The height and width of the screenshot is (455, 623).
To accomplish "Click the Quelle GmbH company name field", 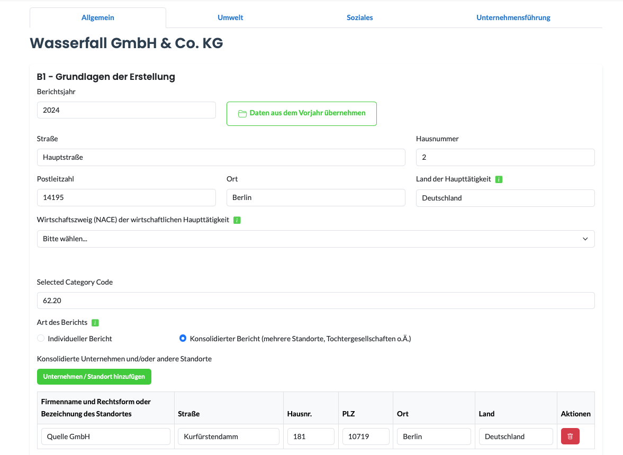I will [x=105, y=436].
